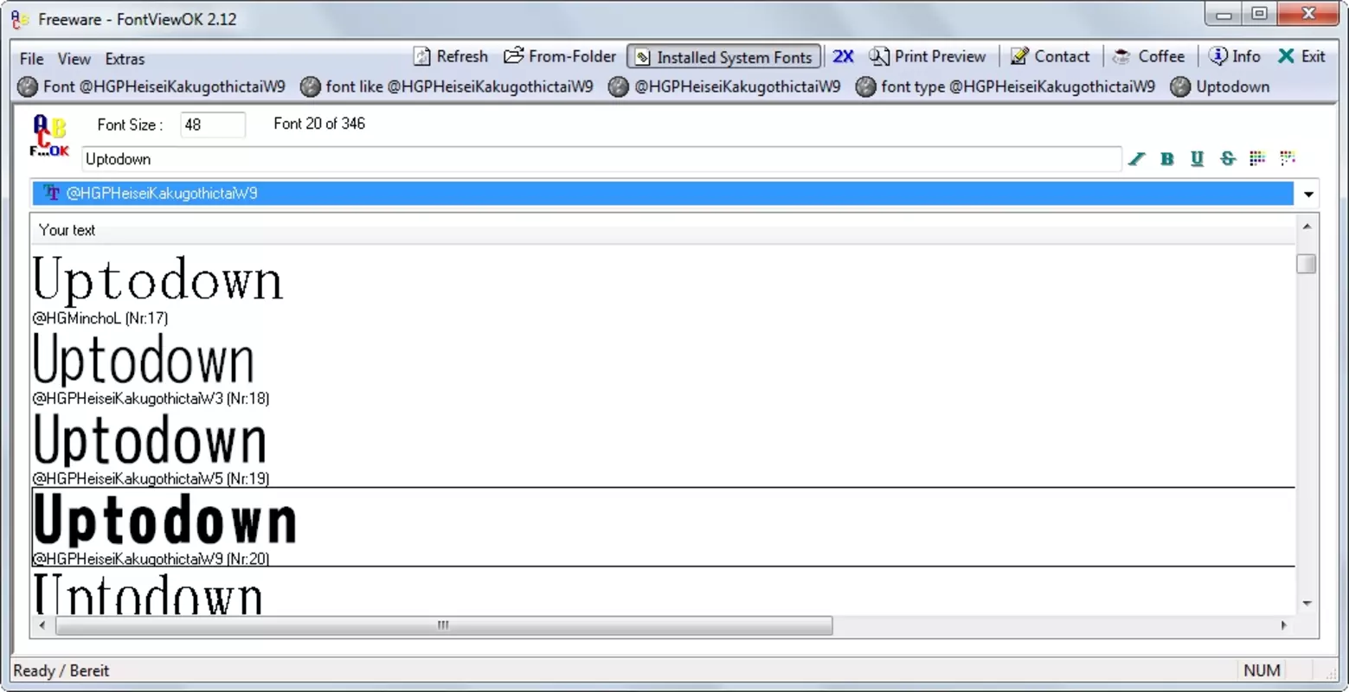
Task: Toggle bold B text style
Action: tap(1167, 158)
